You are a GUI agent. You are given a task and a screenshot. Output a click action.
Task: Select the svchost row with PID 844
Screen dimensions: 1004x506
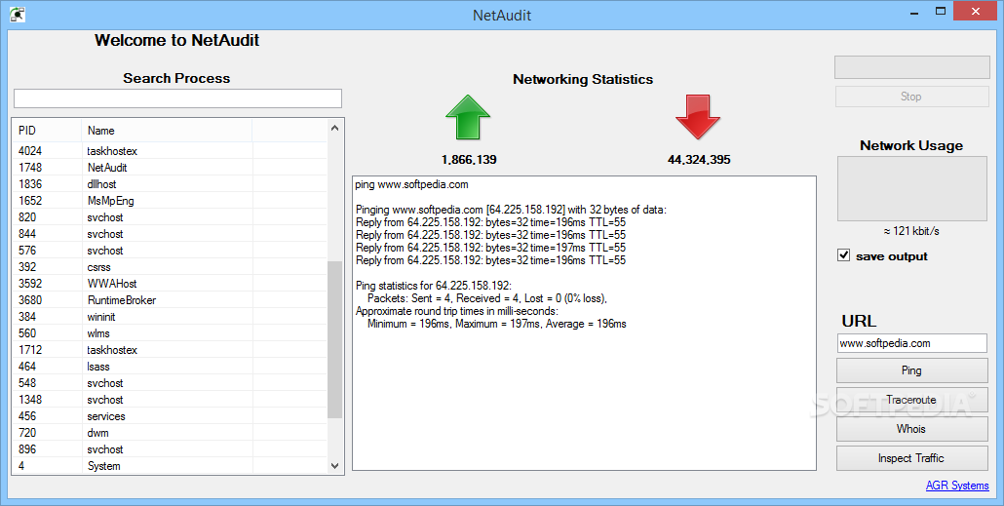(x=170, y=234)
